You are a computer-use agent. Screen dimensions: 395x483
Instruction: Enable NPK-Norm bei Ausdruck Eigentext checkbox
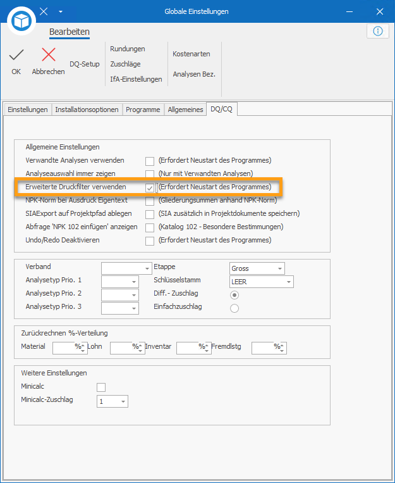tap(150, 201)
